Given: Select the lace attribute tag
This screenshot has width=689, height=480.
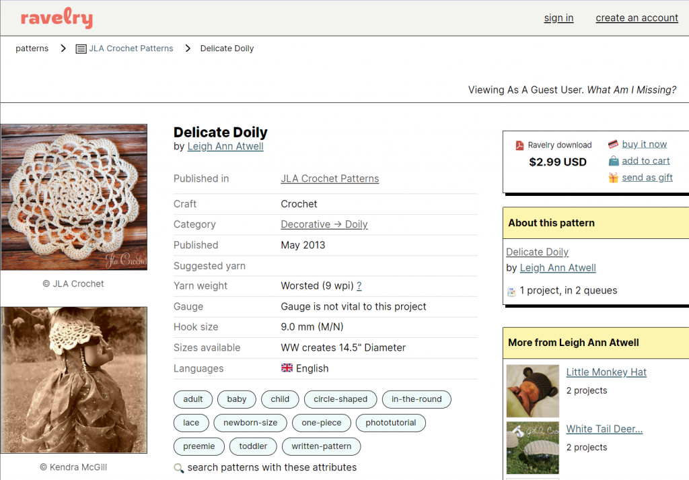Looking at the screenshot, I should point(191,423).
